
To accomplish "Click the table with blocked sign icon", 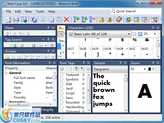I will click(145, 20).
